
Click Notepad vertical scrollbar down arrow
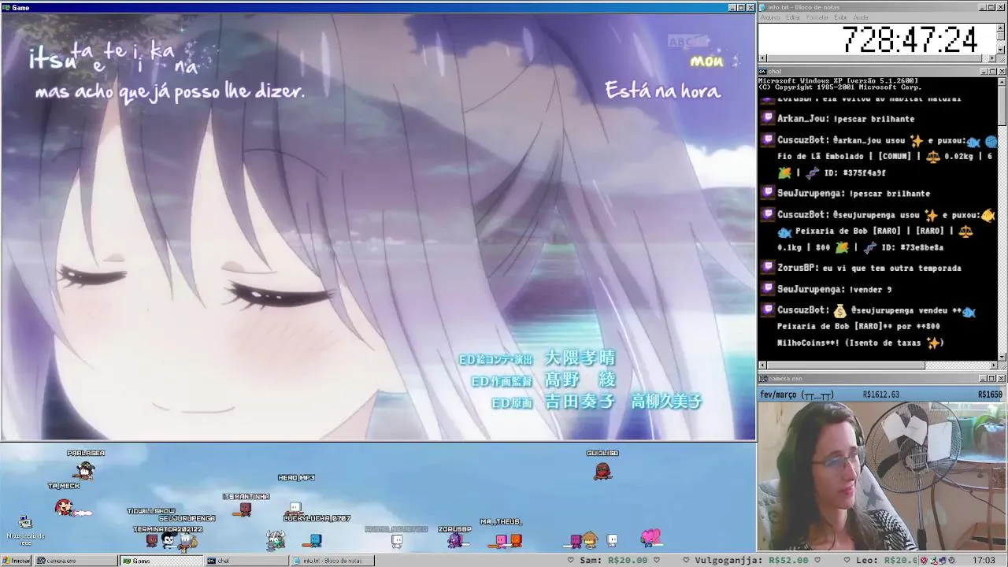point(1002,50)
